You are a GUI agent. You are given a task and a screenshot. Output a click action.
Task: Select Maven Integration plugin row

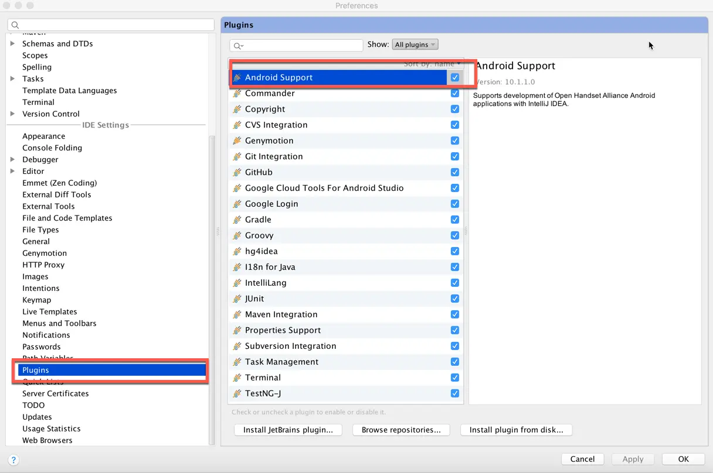tap(346, 314)
